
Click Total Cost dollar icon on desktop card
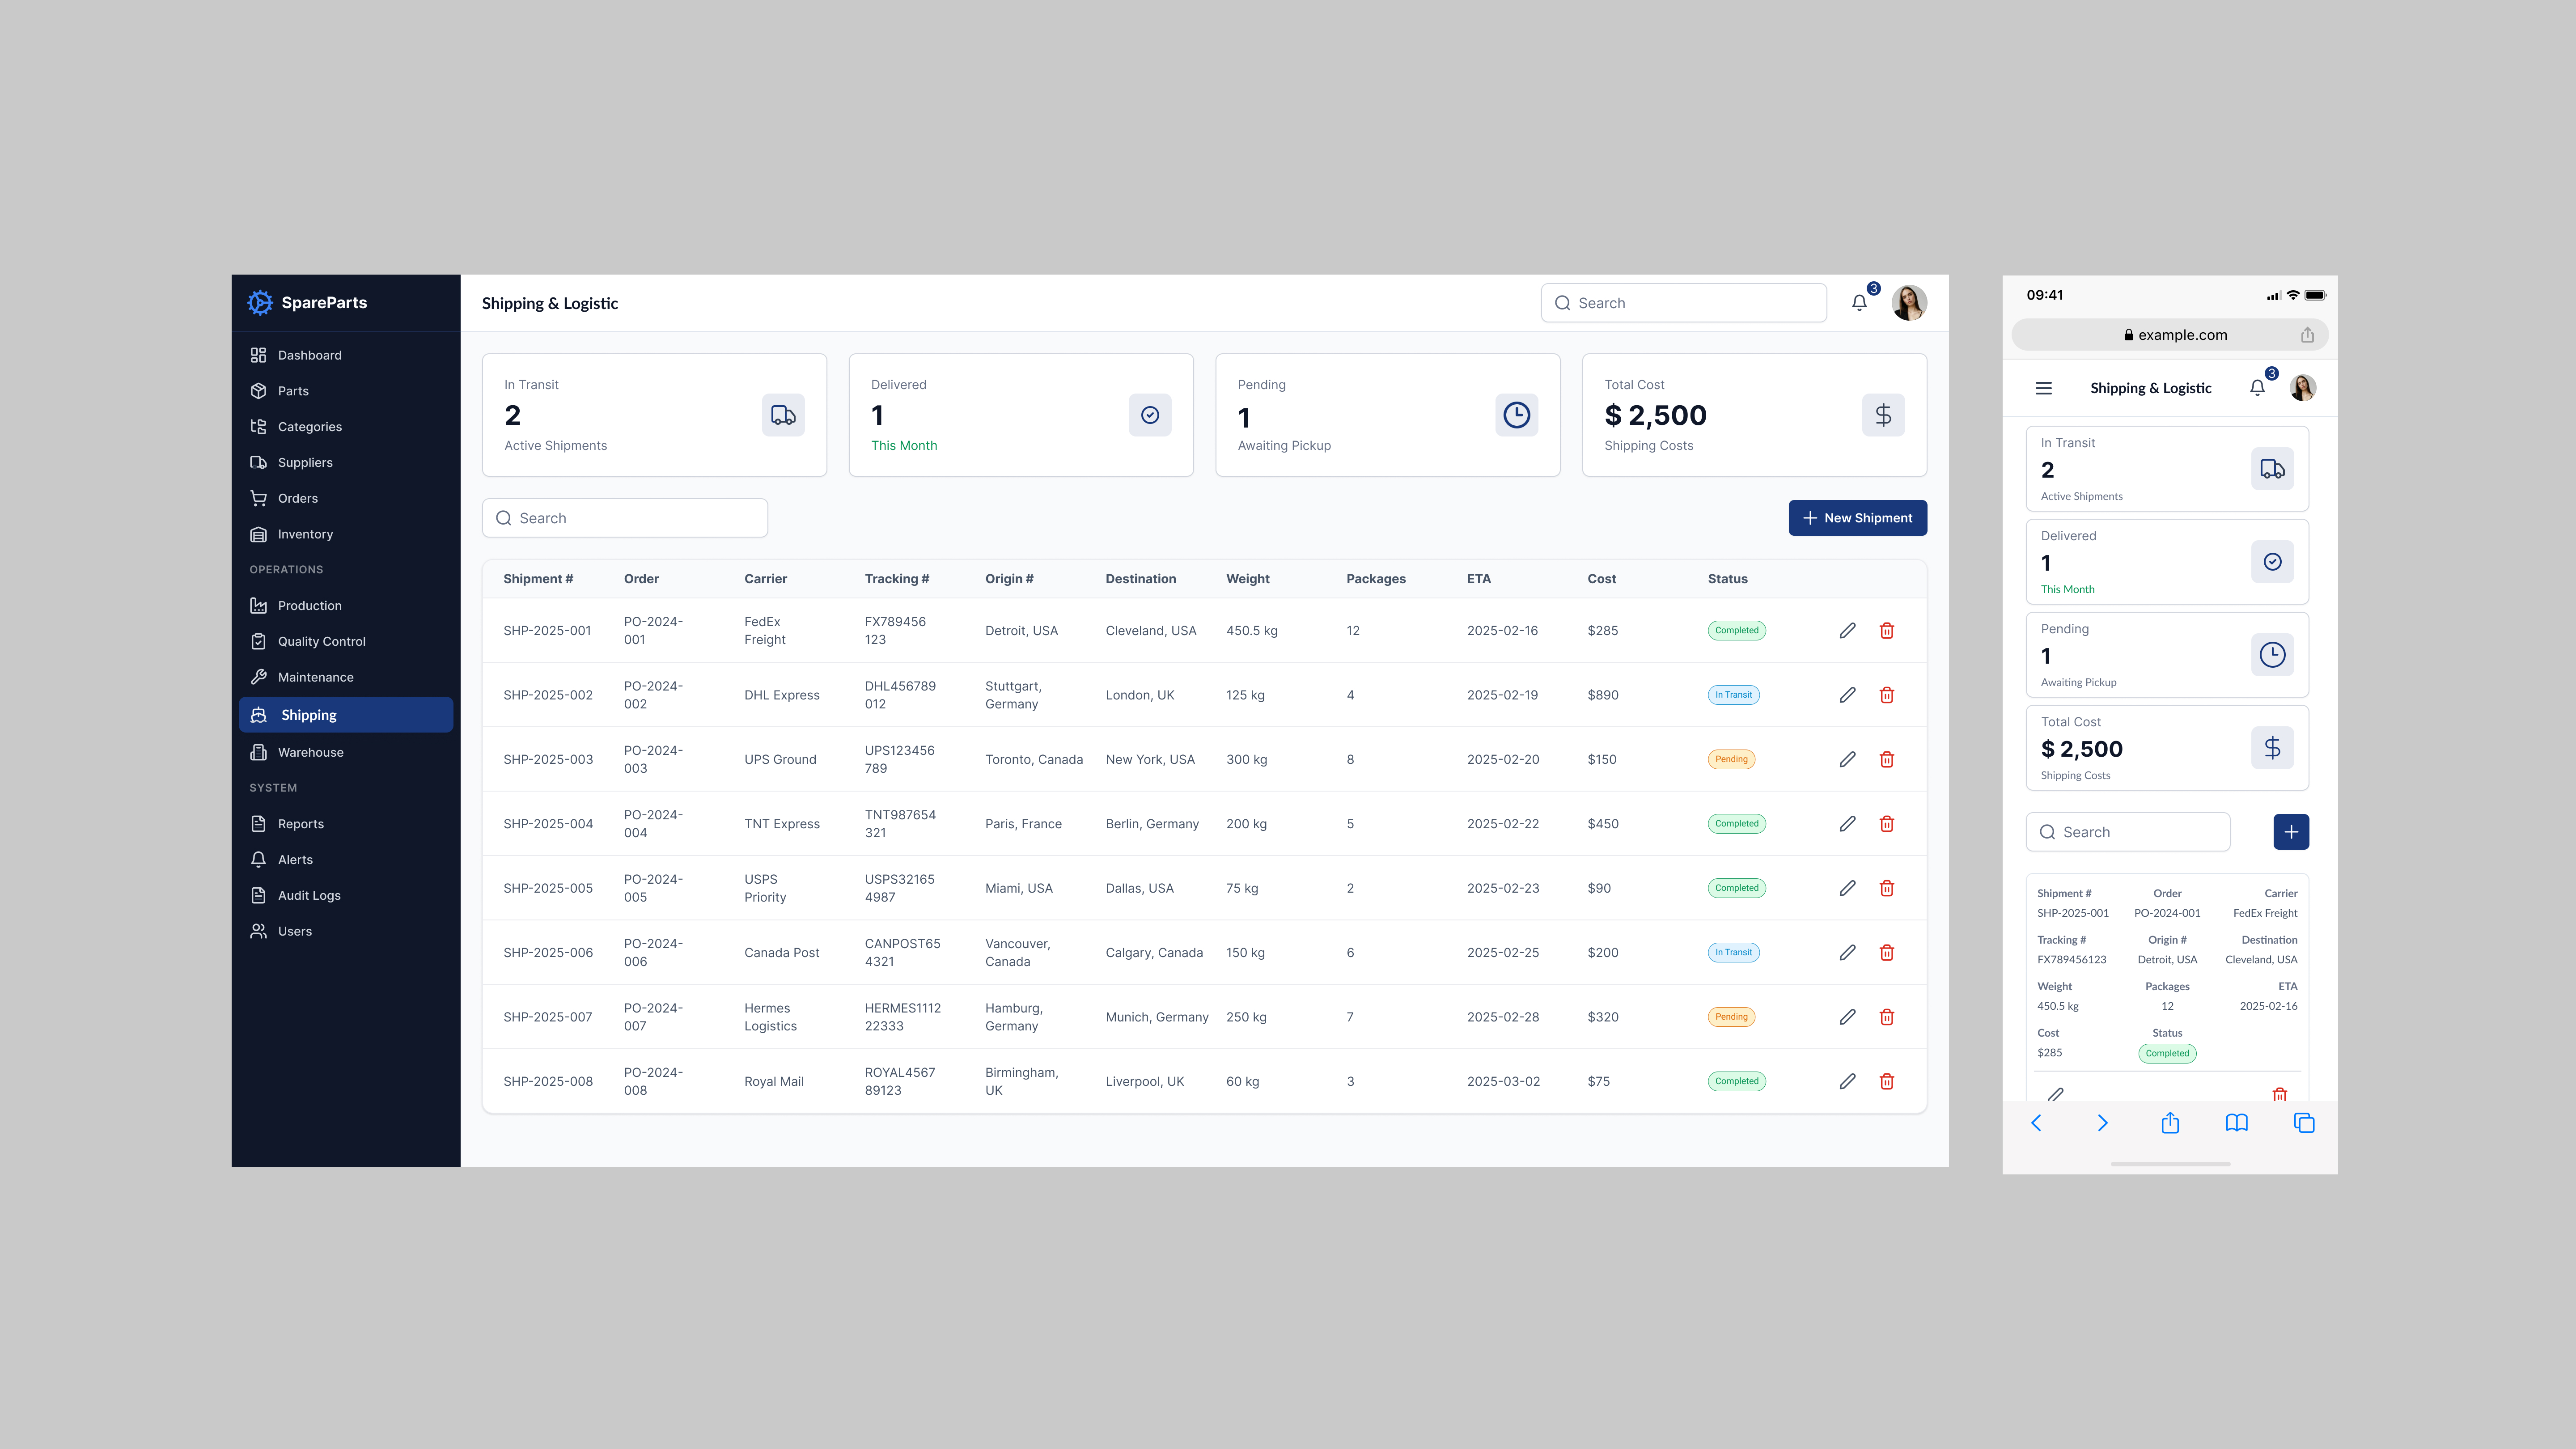1883,415
